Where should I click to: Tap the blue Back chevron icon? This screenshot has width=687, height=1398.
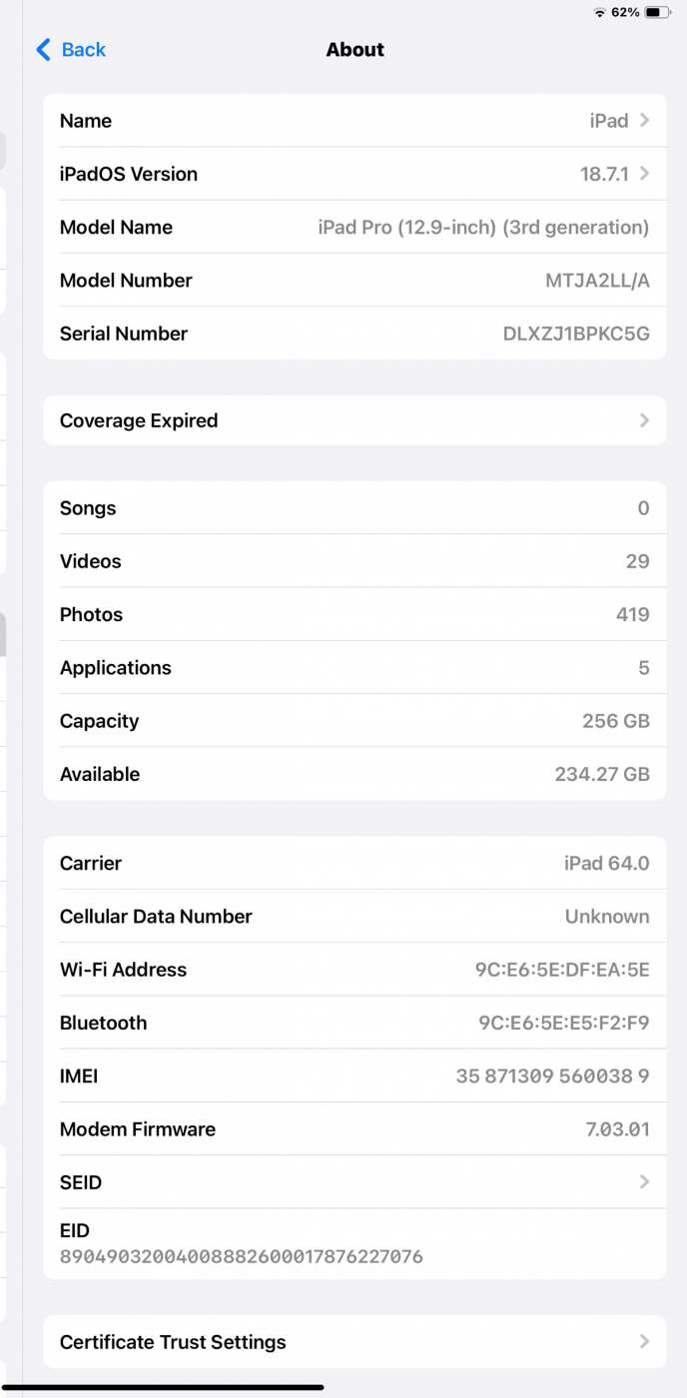tap(43, 50)
